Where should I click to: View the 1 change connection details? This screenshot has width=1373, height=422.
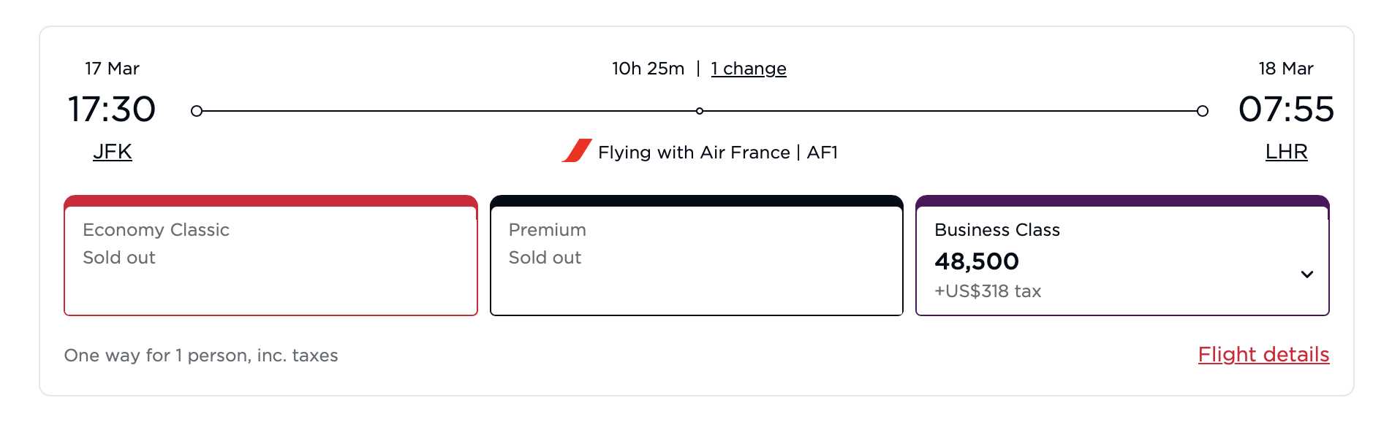[x=749, y=69]
